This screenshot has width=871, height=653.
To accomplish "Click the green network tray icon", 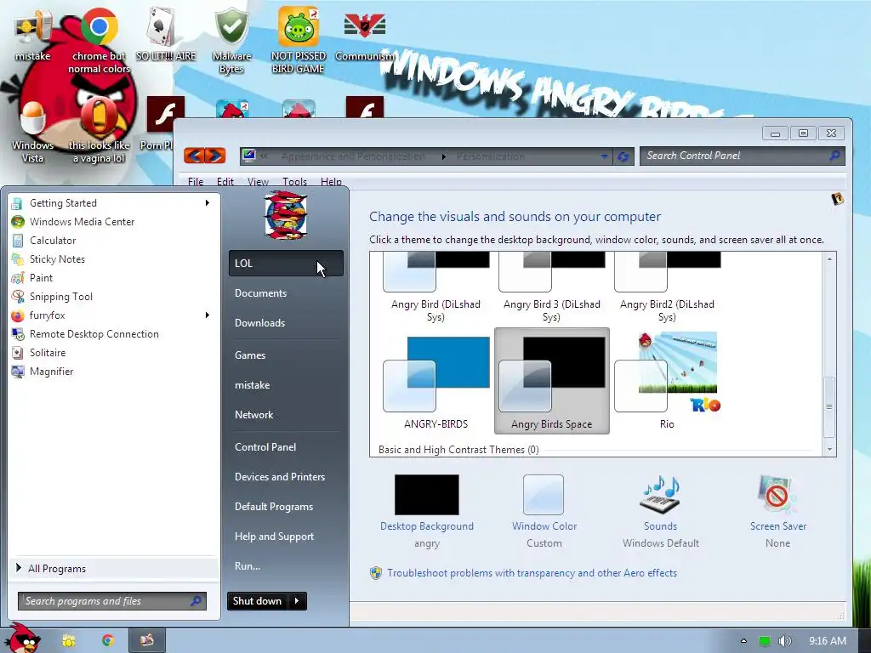I will click(765, 641).
